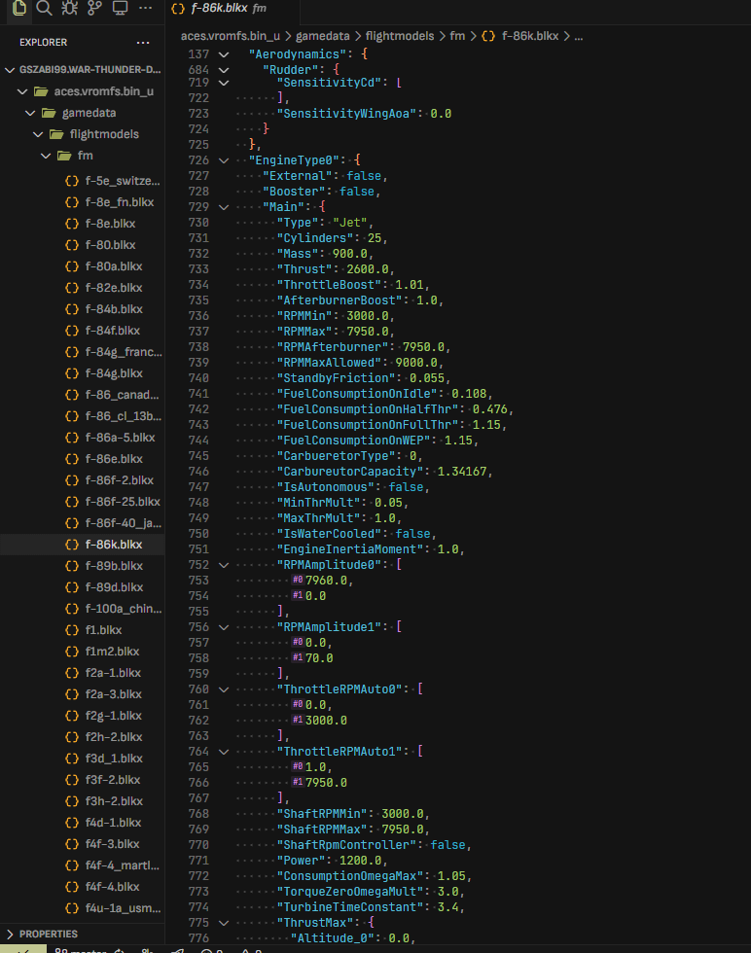This screenshot has height=953, width=751.
Task: Open the Remote Explorer monitor icon
Action: coord(121,8)
